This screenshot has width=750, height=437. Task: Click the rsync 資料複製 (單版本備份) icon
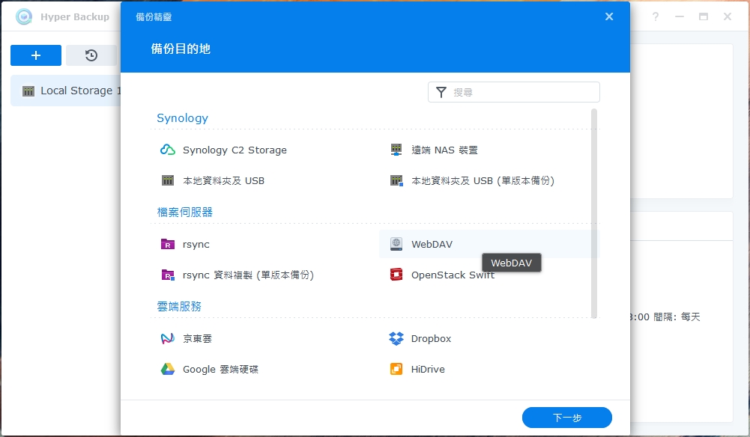pos(167,275)
